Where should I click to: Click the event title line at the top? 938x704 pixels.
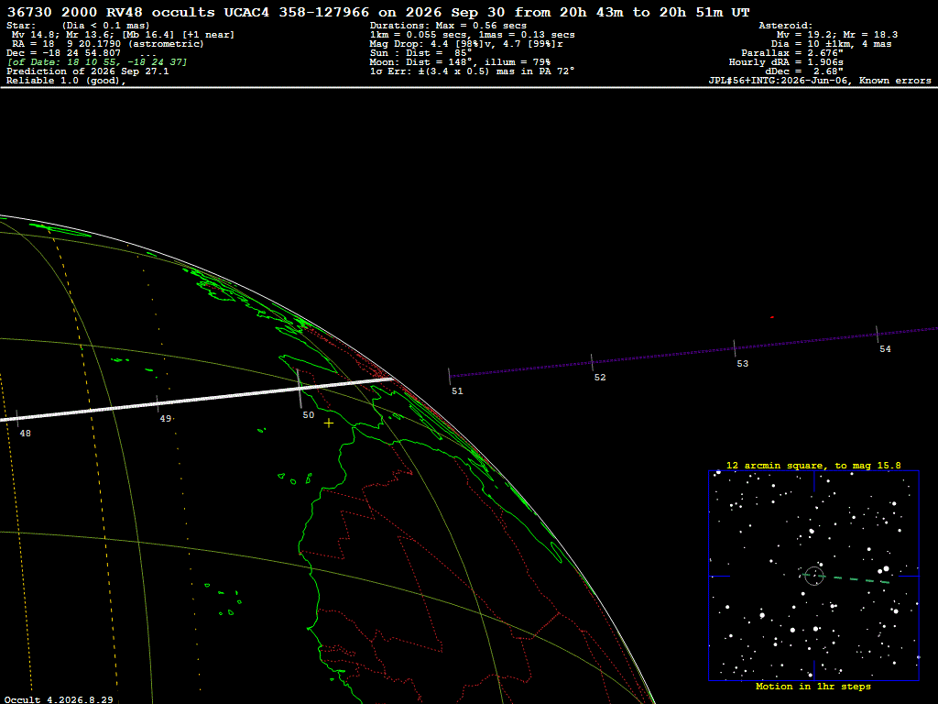click(x=378, y=12)
